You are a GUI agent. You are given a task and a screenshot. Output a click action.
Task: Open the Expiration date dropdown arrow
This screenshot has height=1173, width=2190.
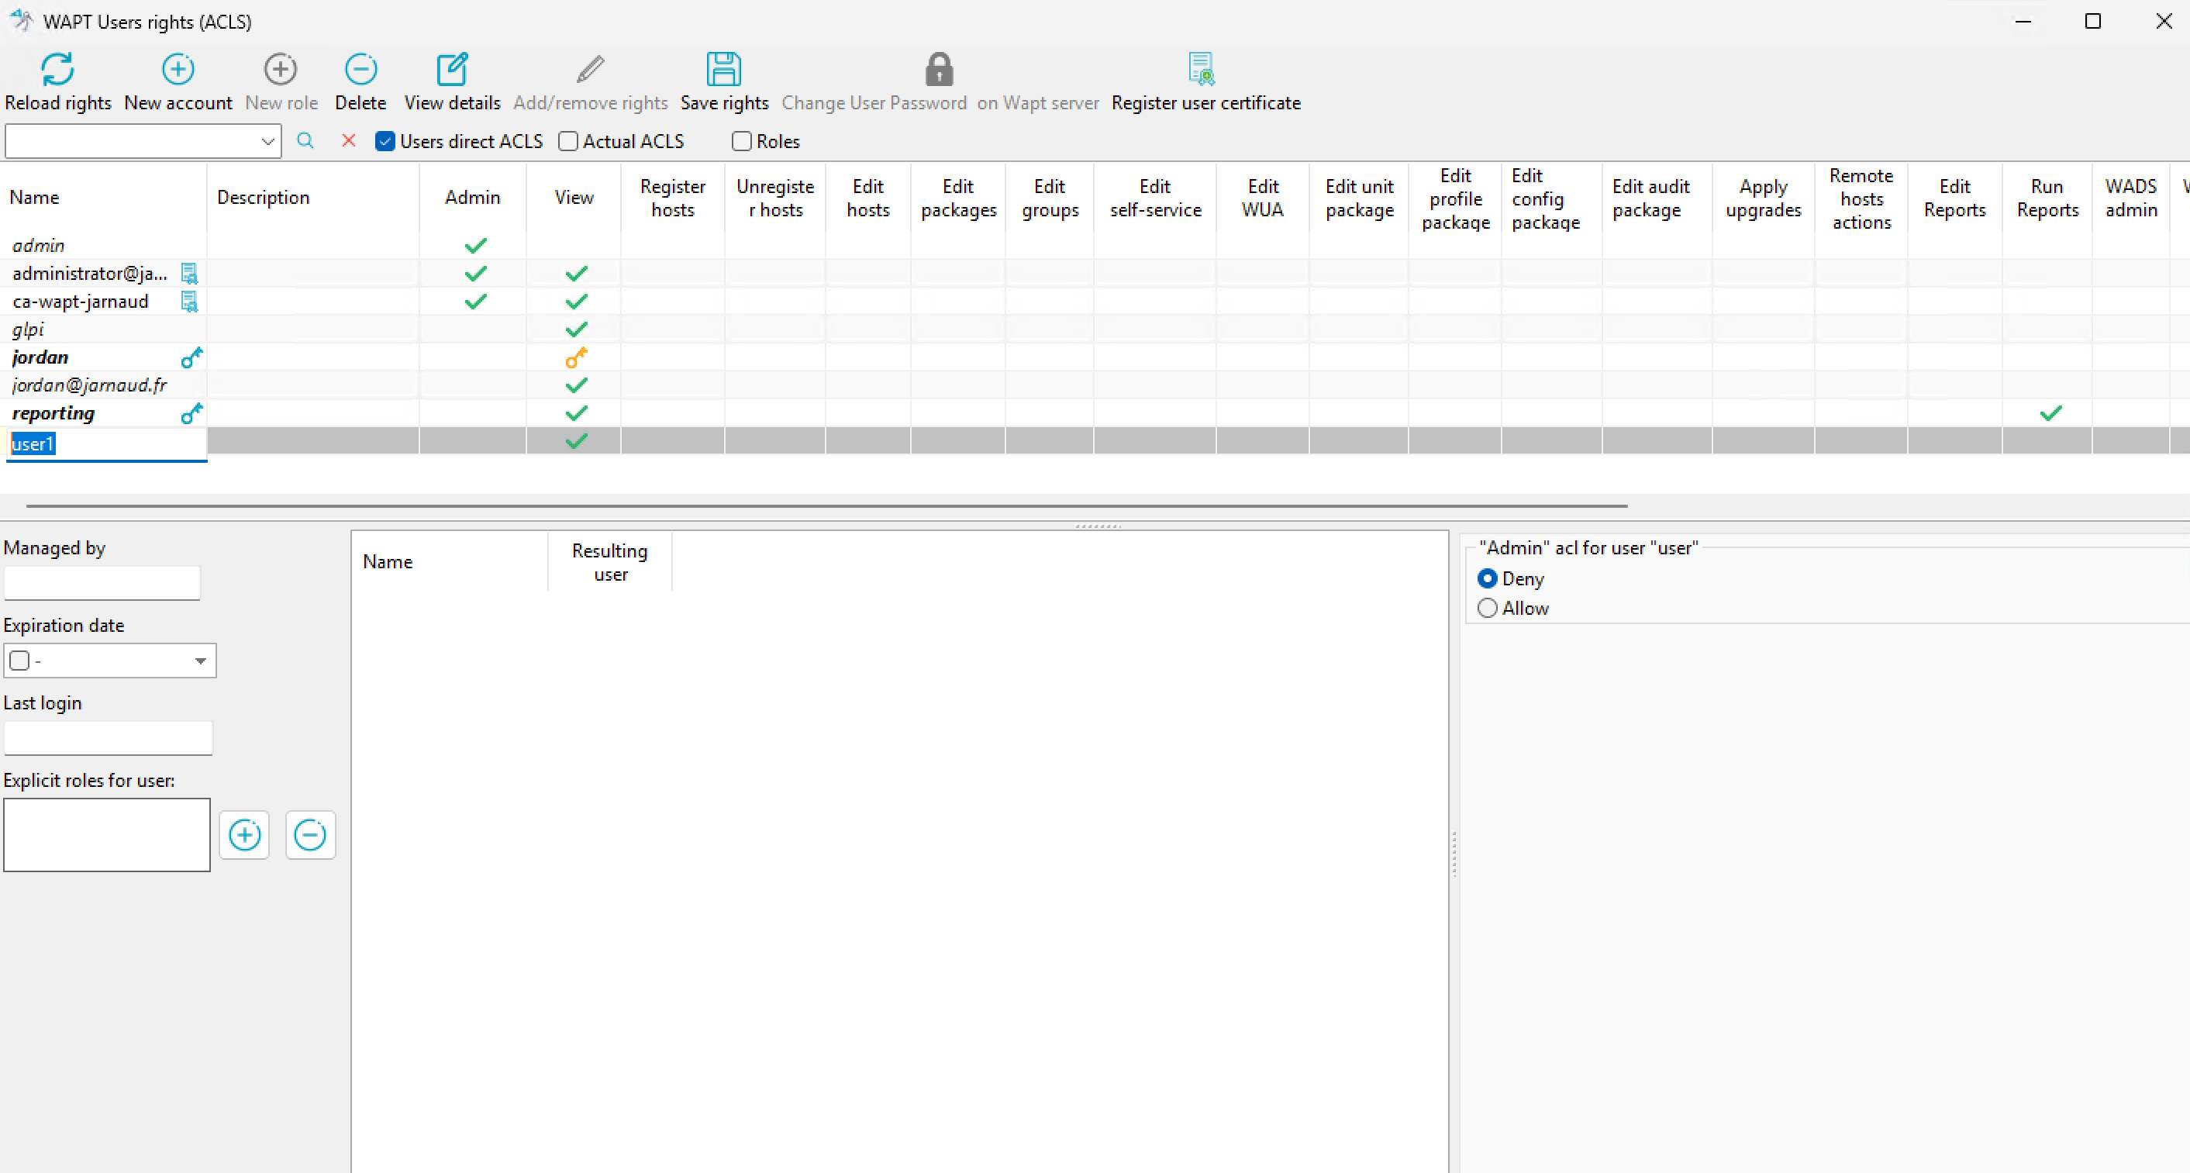201,661
